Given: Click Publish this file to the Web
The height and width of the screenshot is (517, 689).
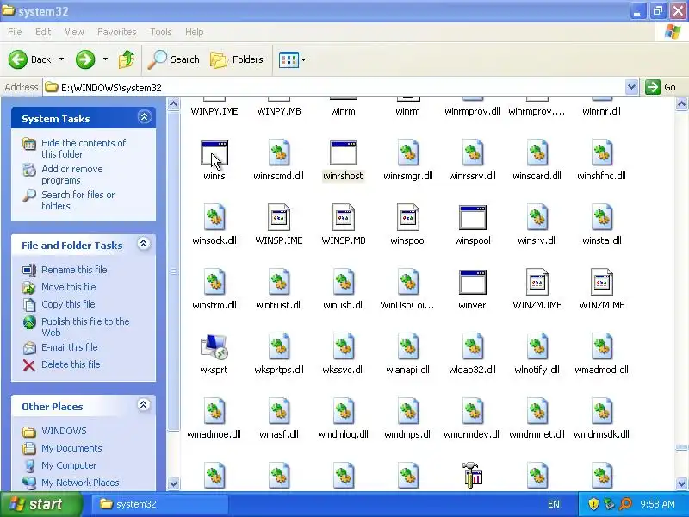Looking at the screenshot, I should (85, 327).
